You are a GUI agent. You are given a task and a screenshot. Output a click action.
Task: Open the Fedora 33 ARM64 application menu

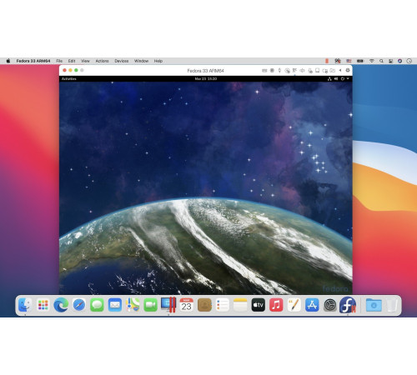coord(33,61)
